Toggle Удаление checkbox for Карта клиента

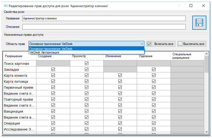pyautogui.click(x=154, y=75)
